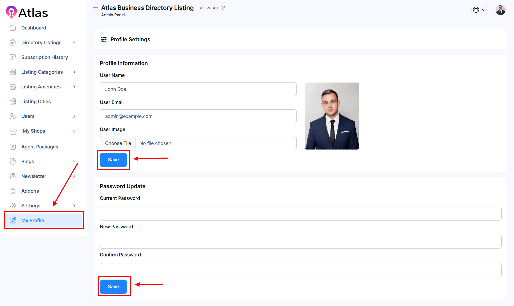Screen dimensions: 514x306
Task: Save the profile information
Action: tap(113, 160)
